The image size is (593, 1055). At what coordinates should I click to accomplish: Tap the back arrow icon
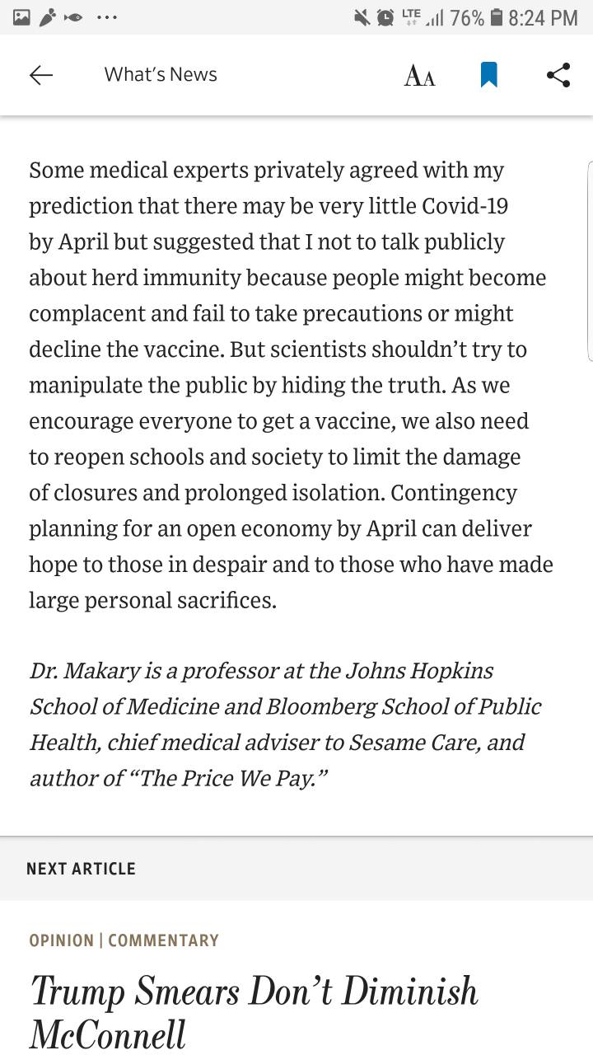[x=41, y=75]
